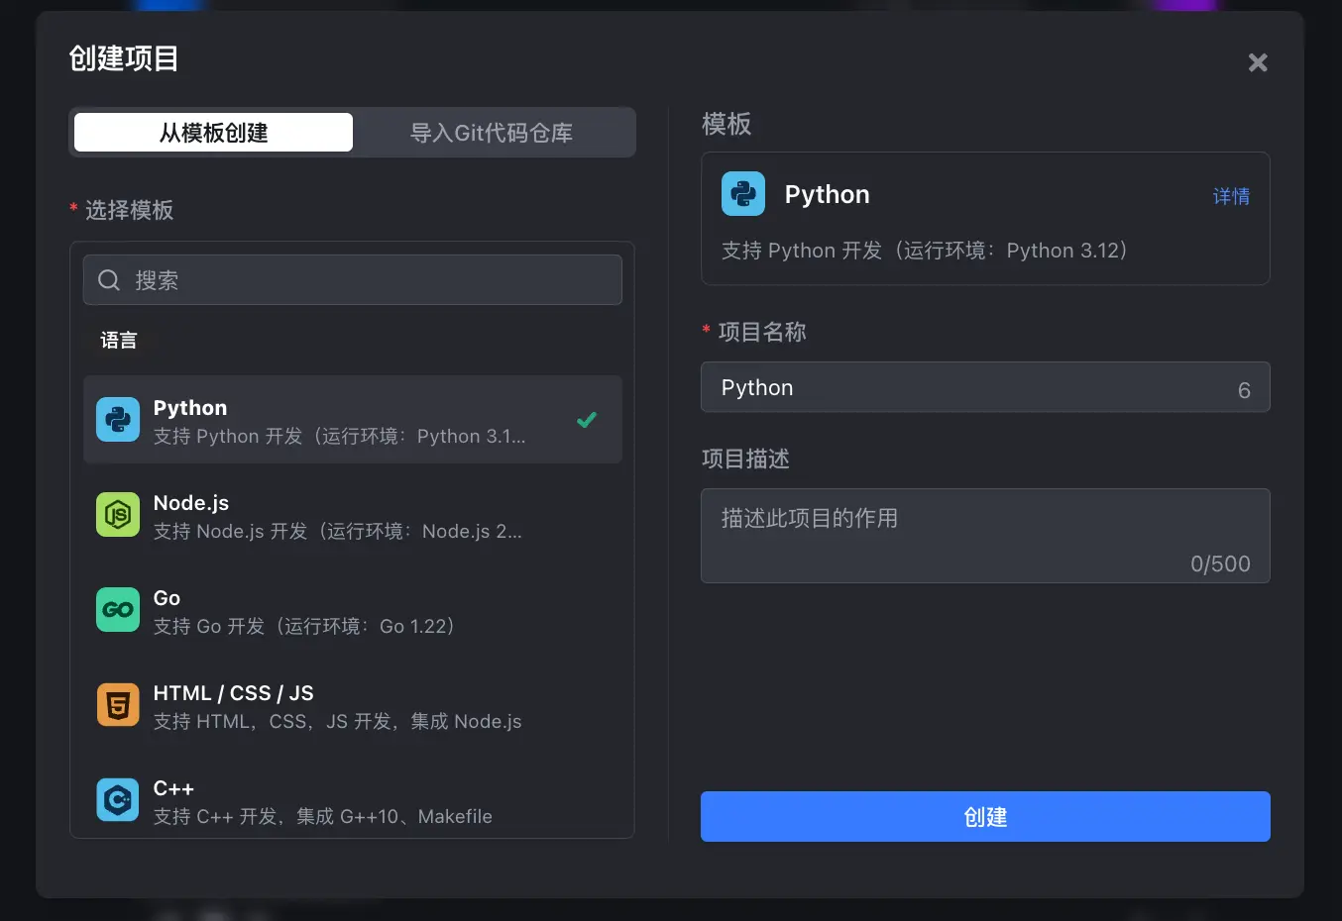Screen dimensions: 1342x921
Task: Click the 项目描述 text area
Action: click(x=985, y=536)
